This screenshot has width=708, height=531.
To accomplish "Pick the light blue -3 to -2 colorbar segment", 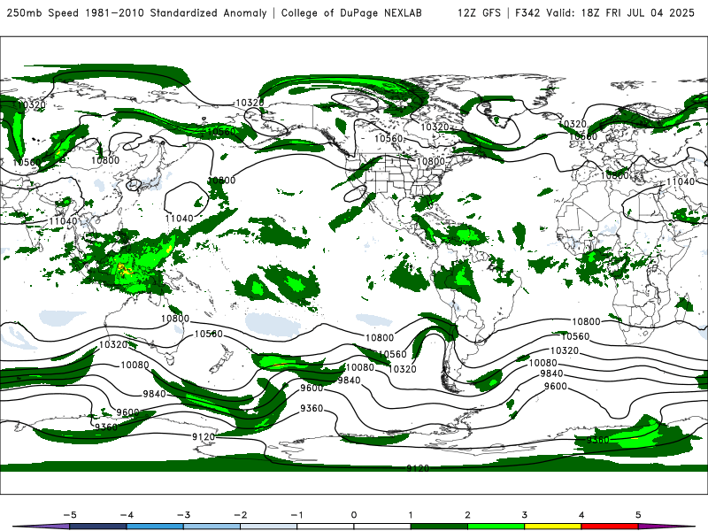I will (212, 527).
